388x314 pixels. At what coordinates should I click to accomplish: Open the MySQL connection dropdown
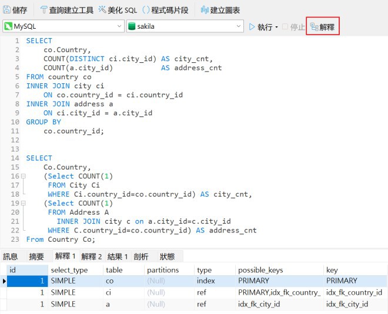pos(119,26)
